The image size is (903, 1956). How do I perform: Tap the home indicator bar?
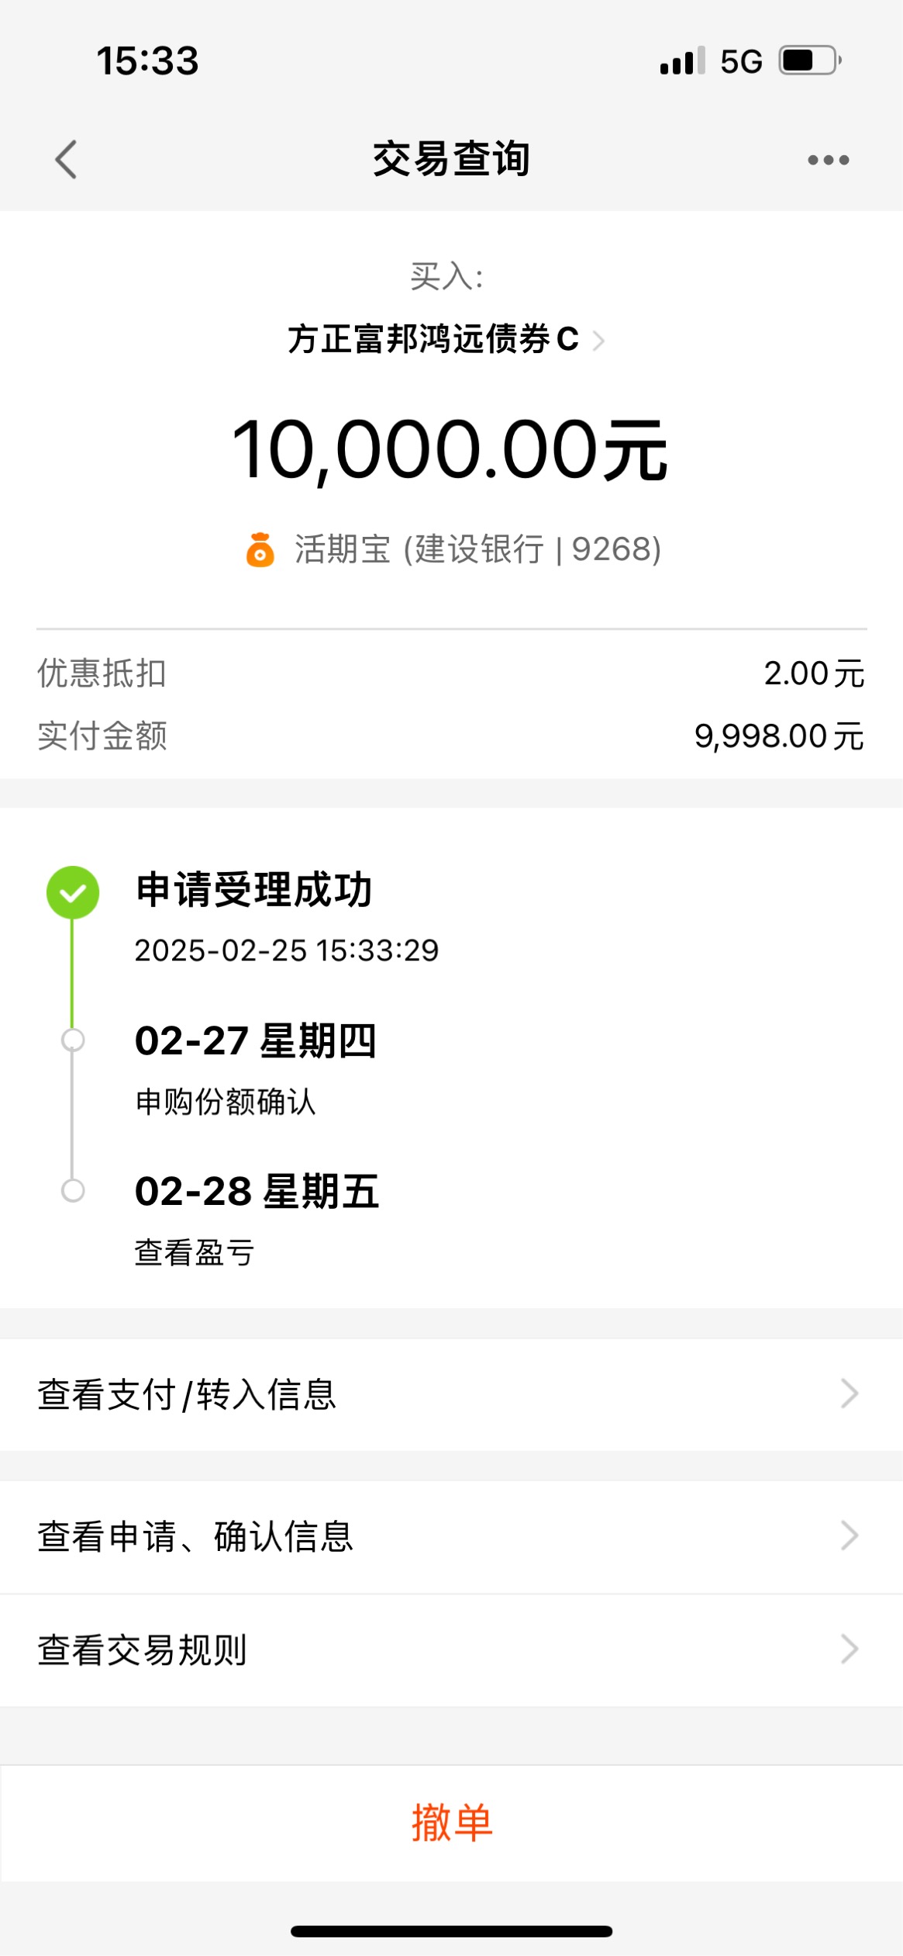(x=451, y=1930)
